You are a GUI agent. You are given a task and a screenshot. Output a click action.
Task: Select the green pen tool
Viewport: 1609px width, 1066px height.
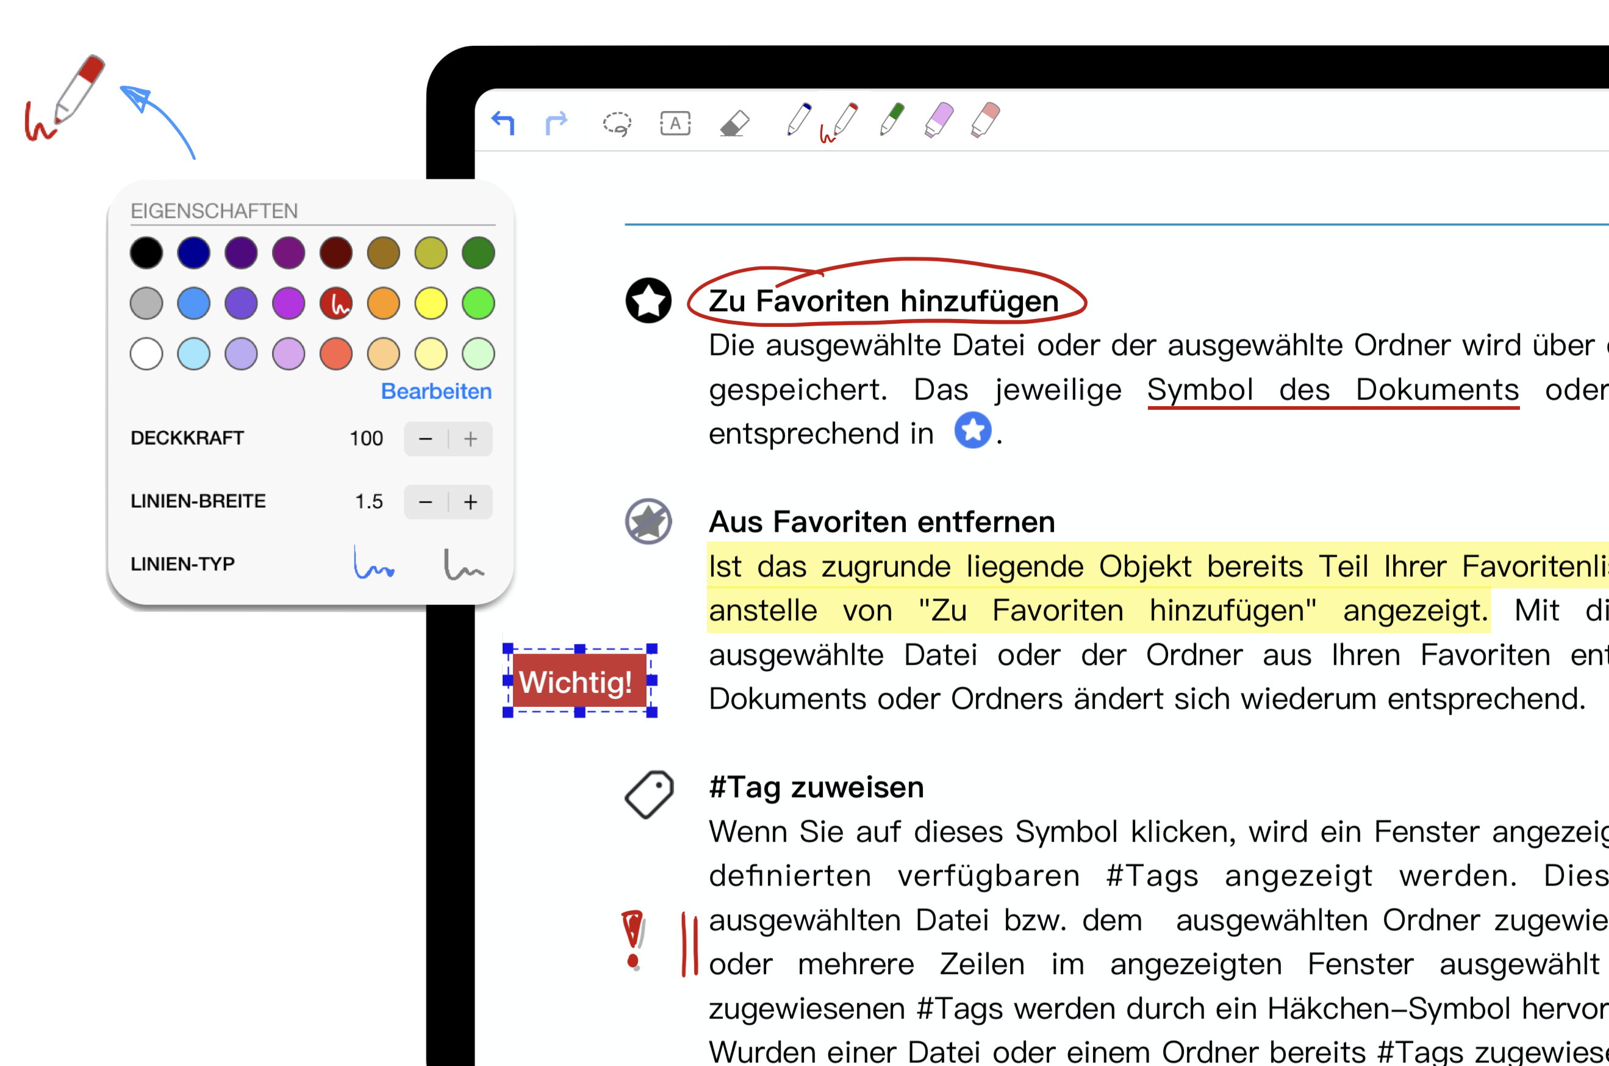pos(892,120)
